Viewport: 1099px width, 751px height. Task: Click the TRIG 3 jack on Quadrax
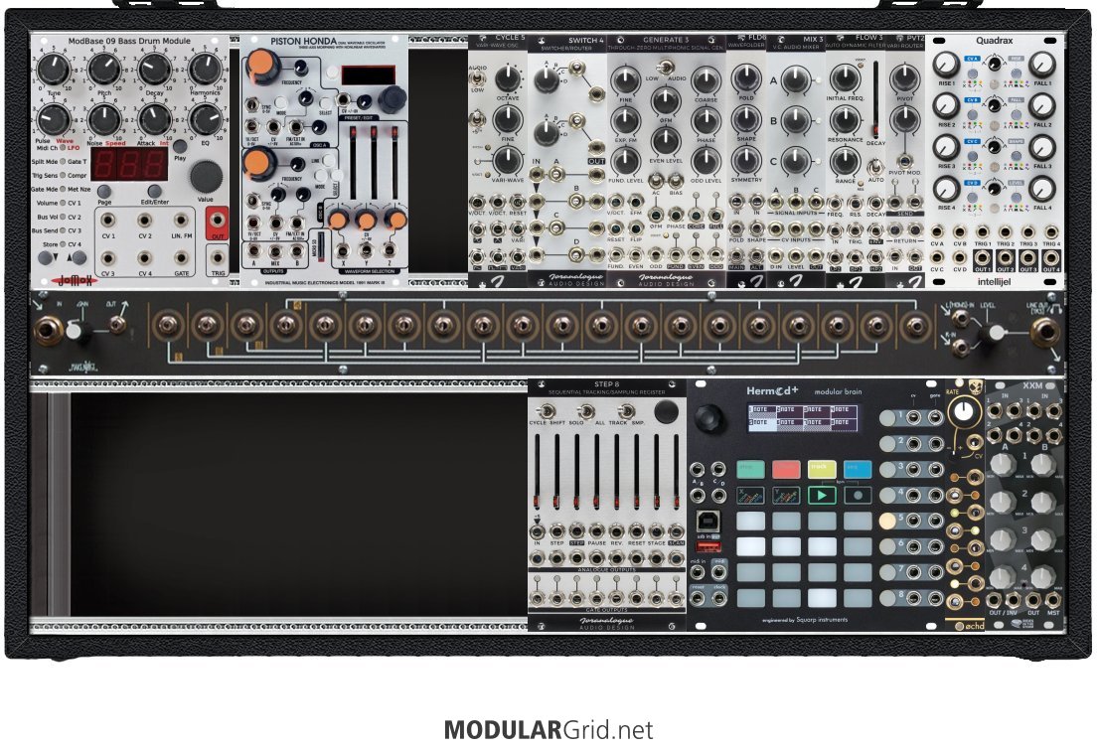[1028, 231]
